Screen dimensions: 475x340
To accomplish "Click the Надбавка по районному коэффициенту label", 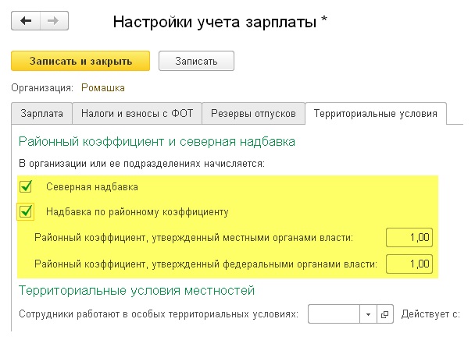I will click(x=137, y=212).
